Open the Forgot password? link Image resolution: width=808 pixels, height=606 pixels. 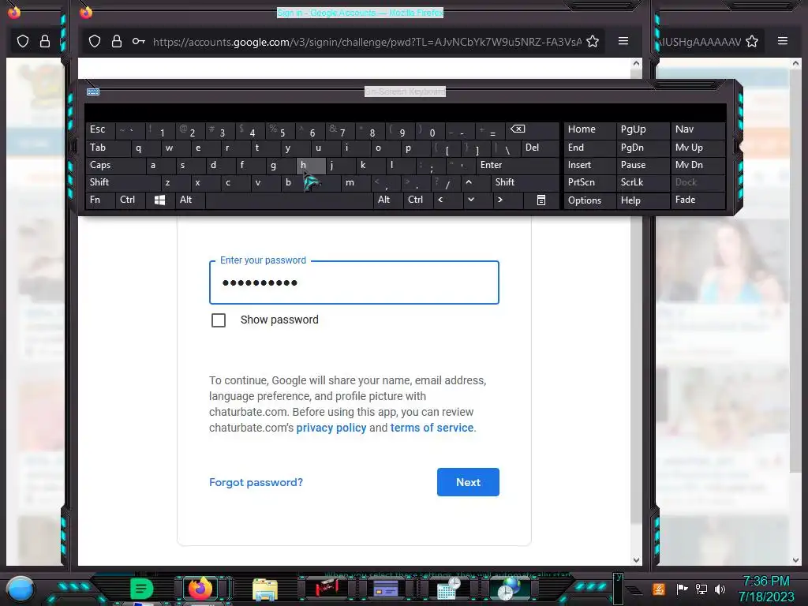tap(256, 482)
